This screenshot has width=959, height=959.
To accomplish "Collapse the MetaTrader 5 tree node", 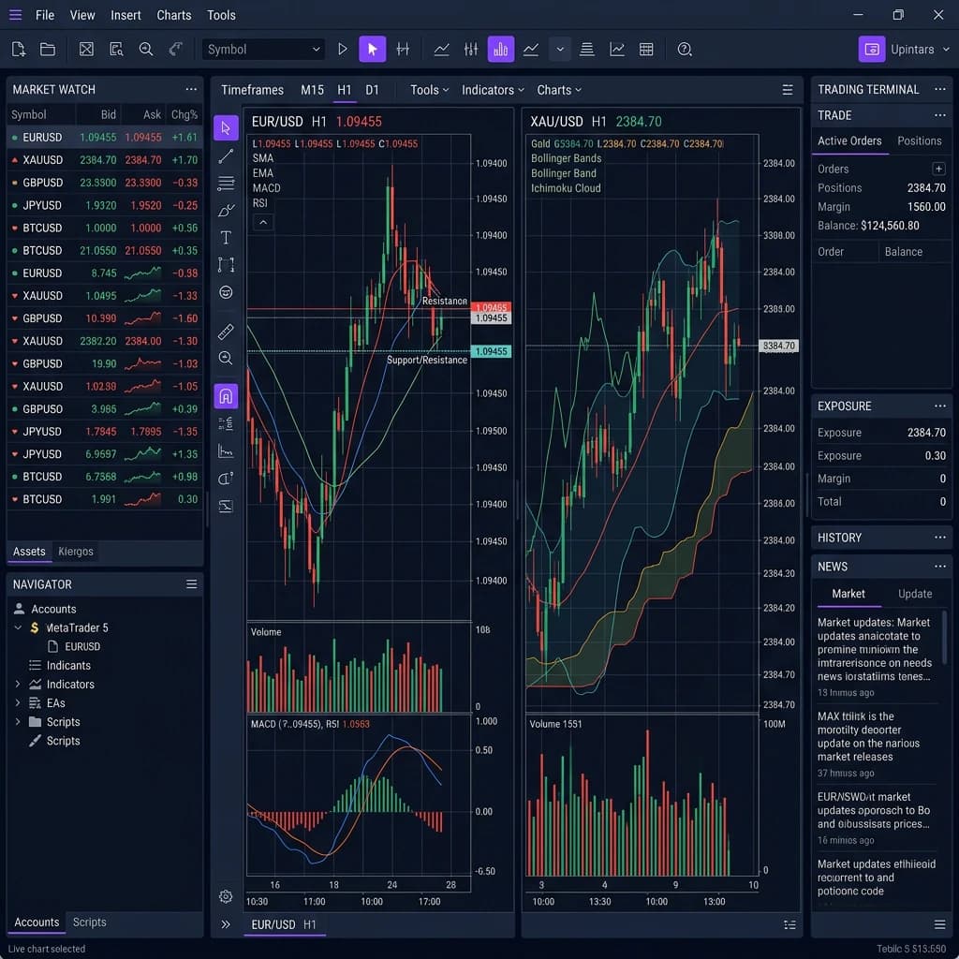I will pos(18,627).
